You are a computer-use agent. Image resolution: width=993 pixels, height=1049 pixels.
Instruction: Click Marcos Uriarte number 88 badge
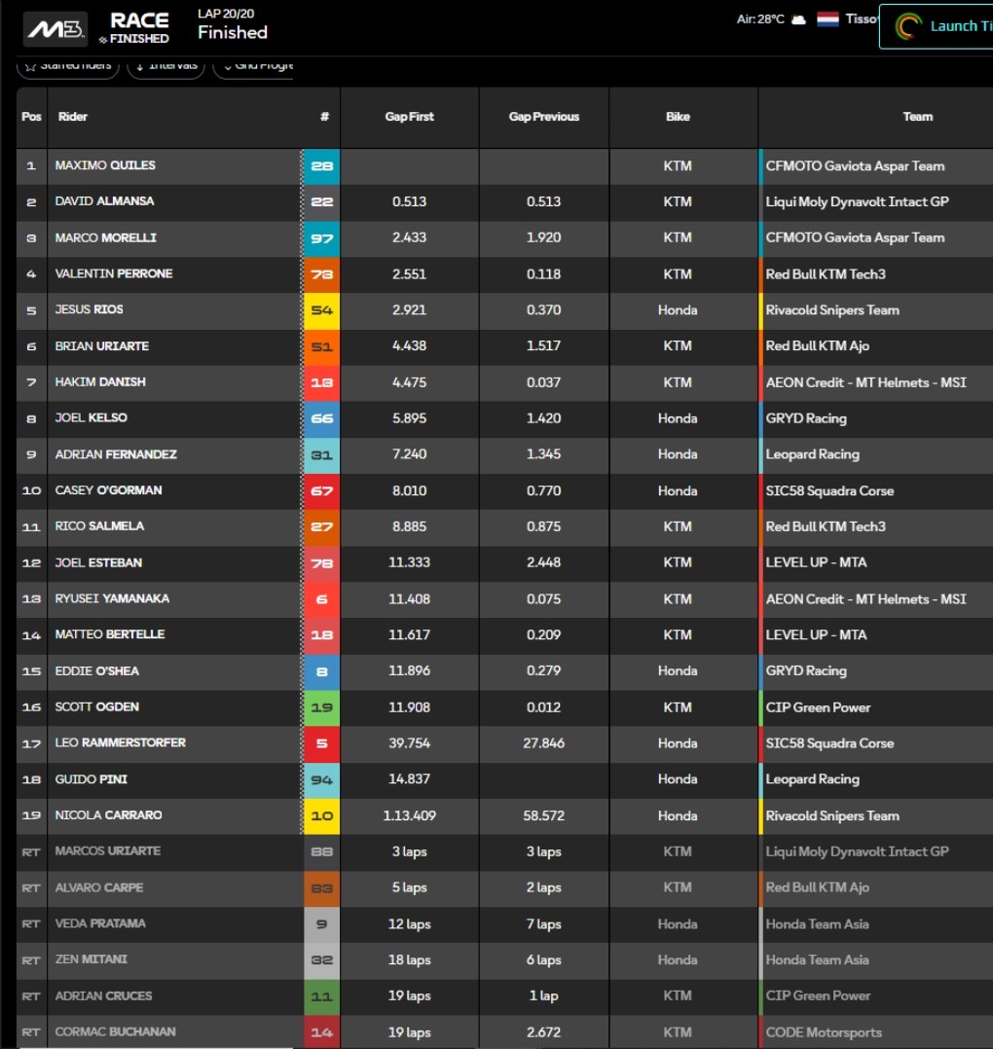[322, 852]
